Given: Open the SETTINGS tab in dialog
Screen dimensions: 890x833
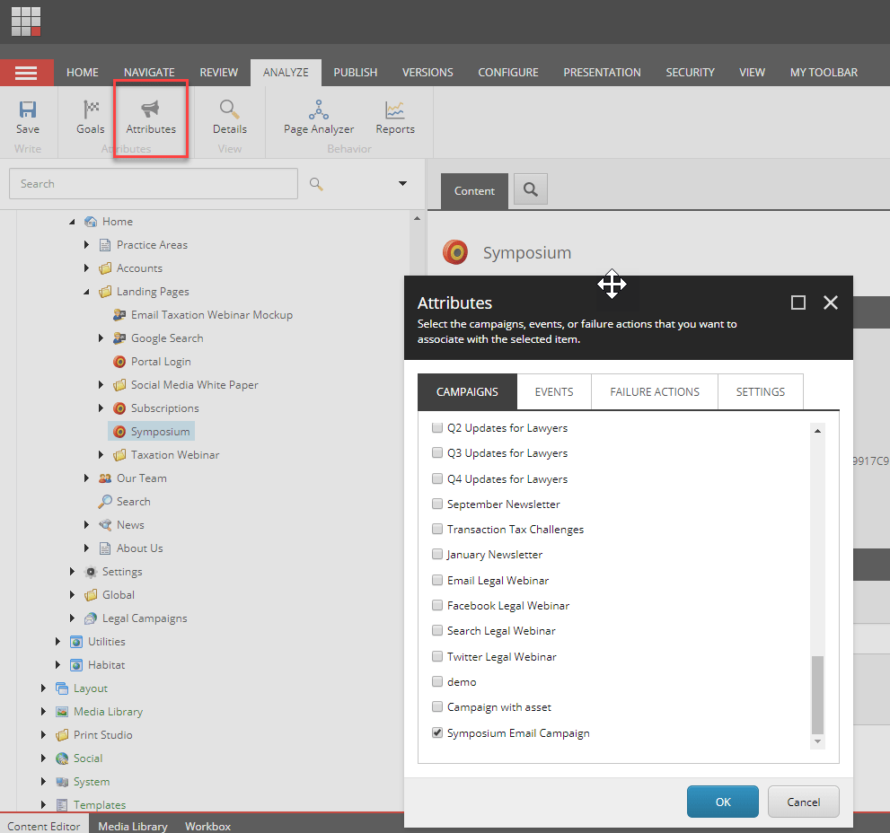Looking at the screenshot, I should pyautogui.click(x=761, y=391).
